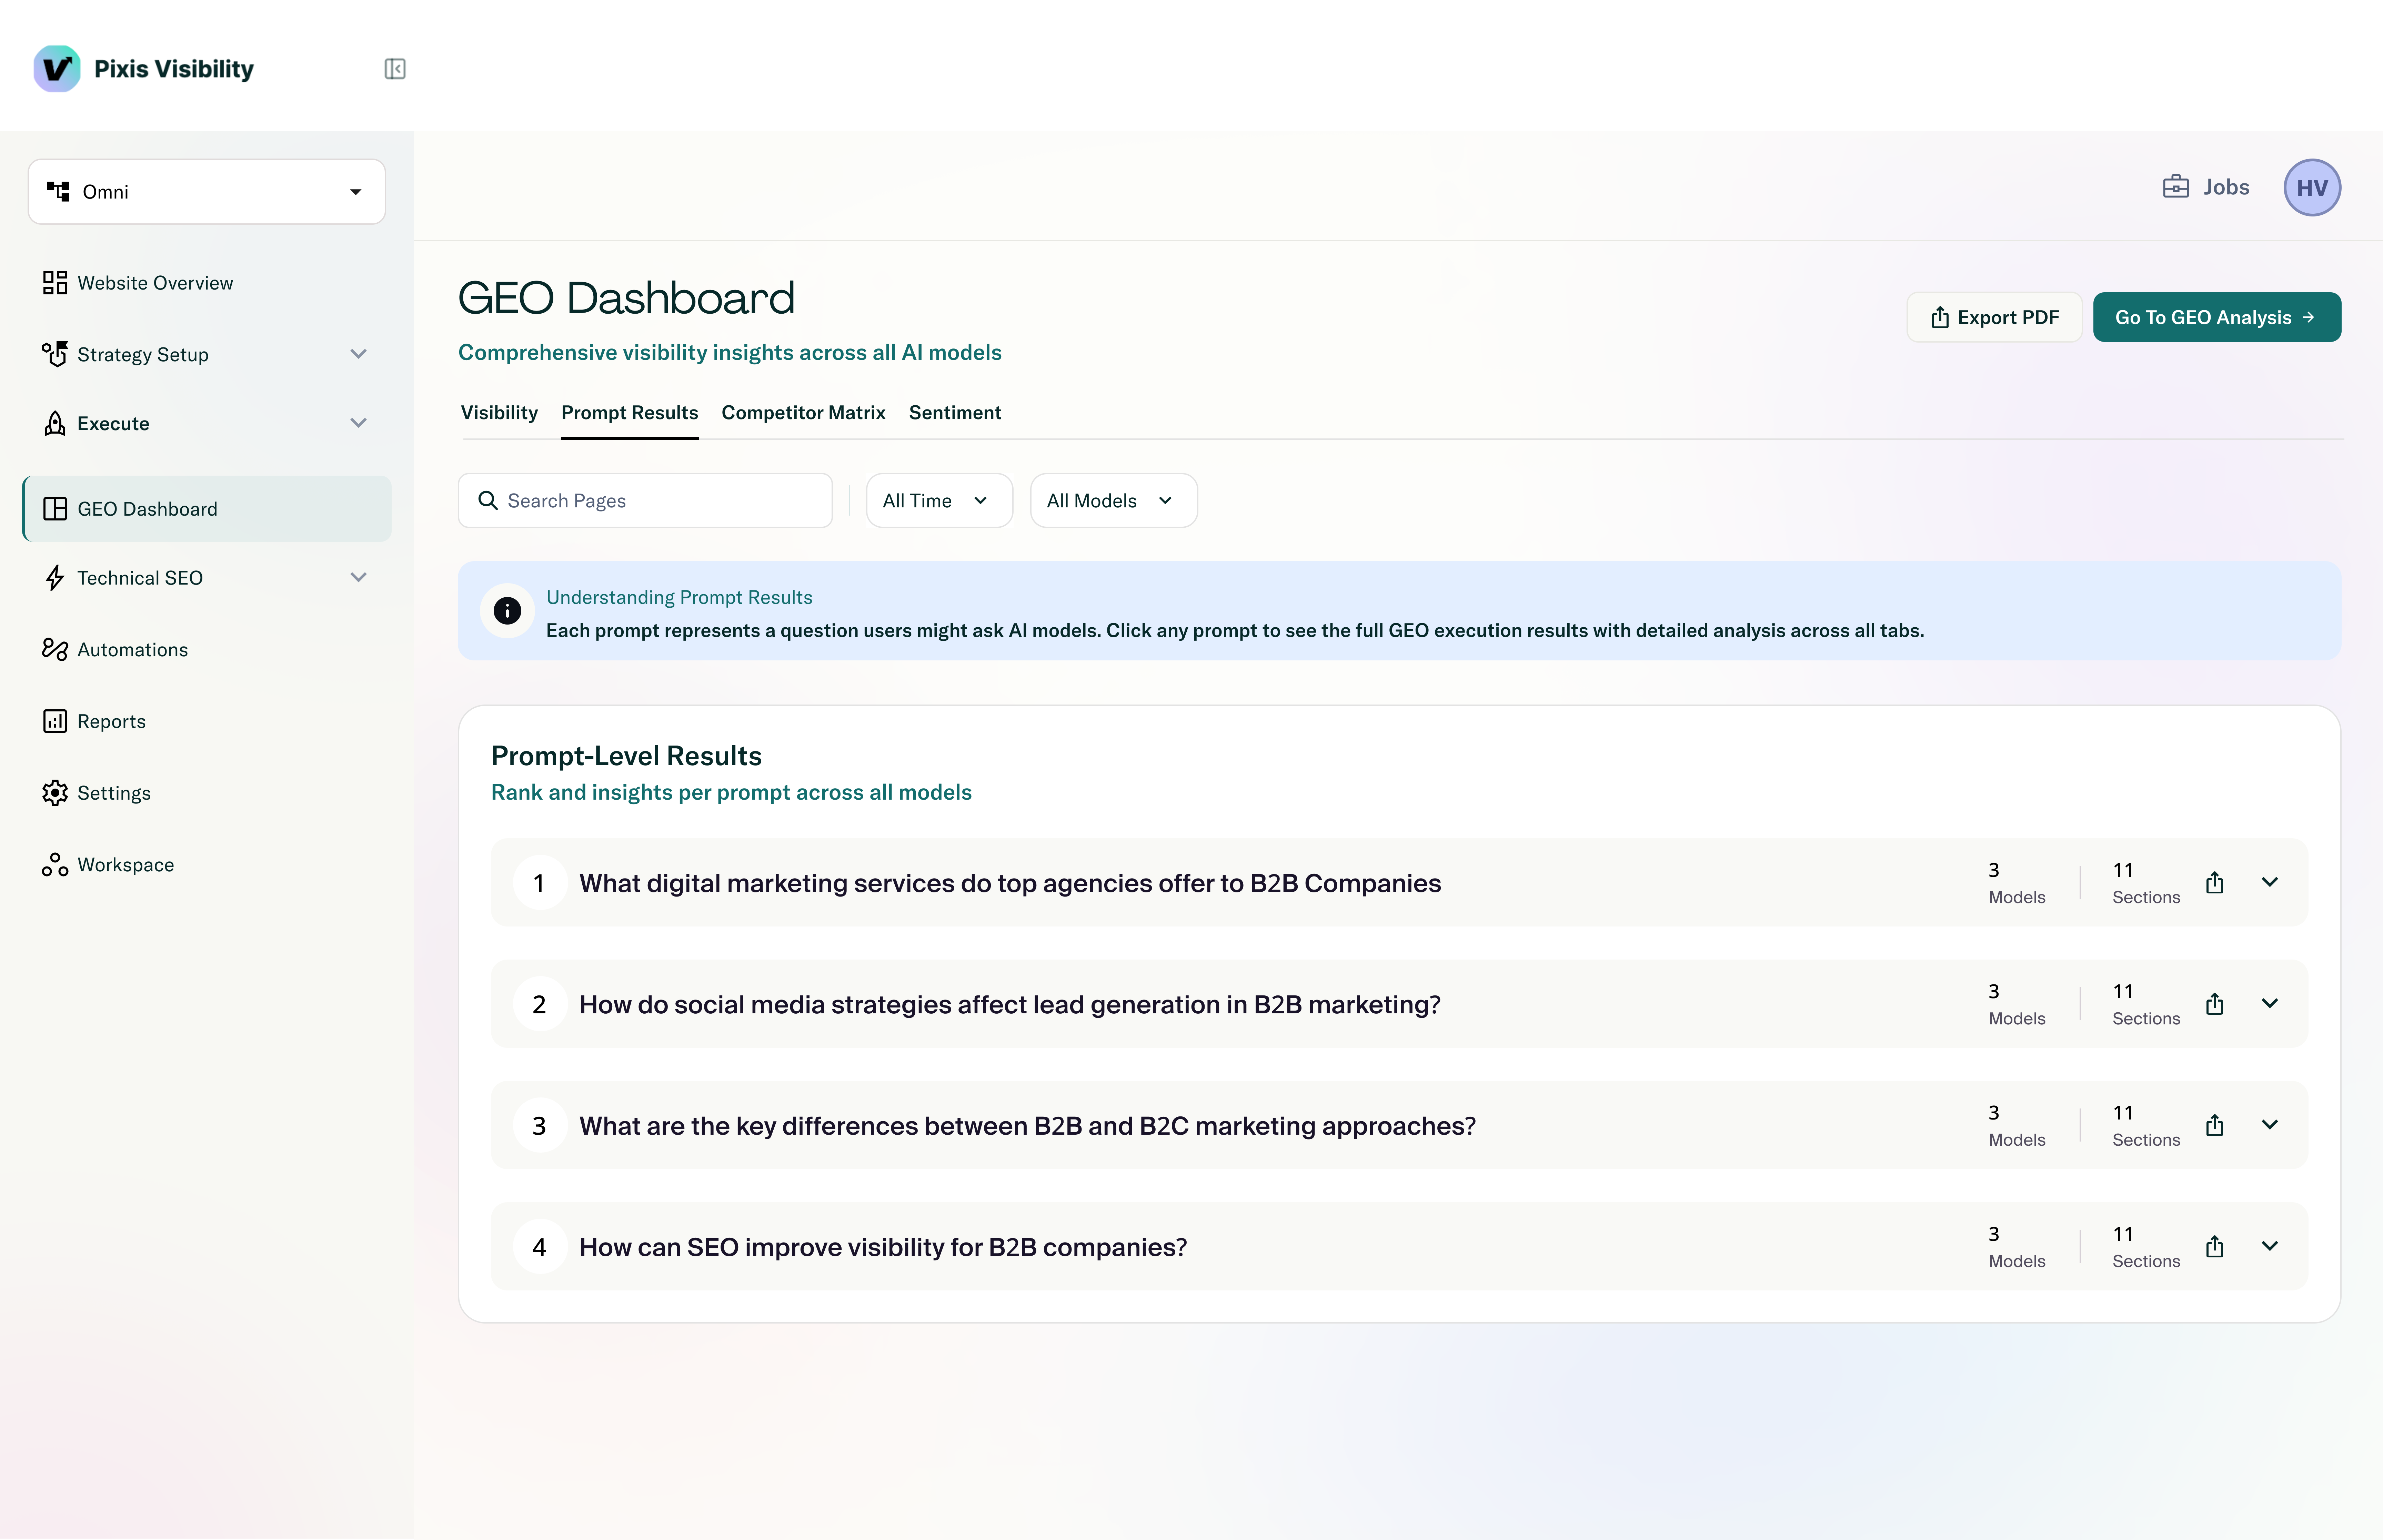The height and width of the screenshot is (1540, 2383).
Task: Expand the Strategy Setup menu
Action: (358, 354)
